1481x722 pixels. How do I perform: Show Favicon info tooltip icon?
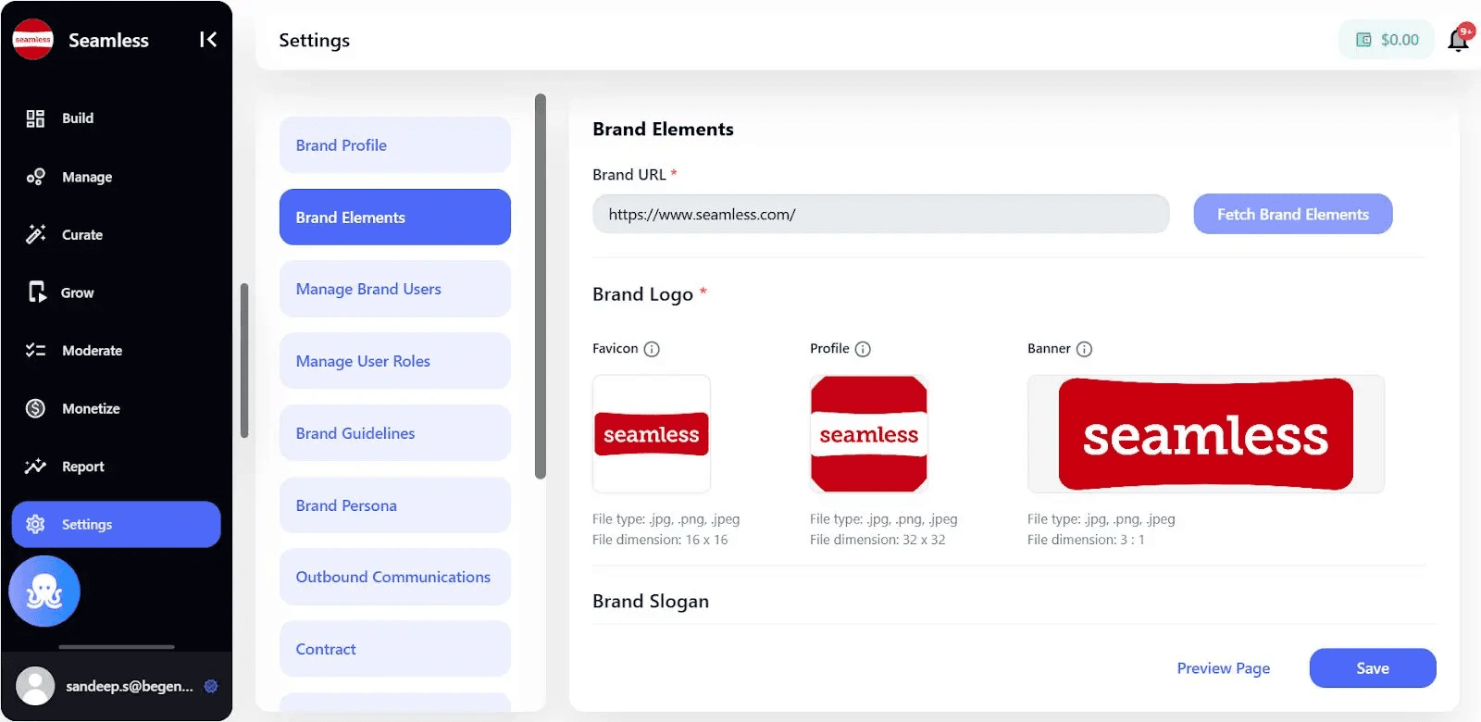tap(652, 349)
